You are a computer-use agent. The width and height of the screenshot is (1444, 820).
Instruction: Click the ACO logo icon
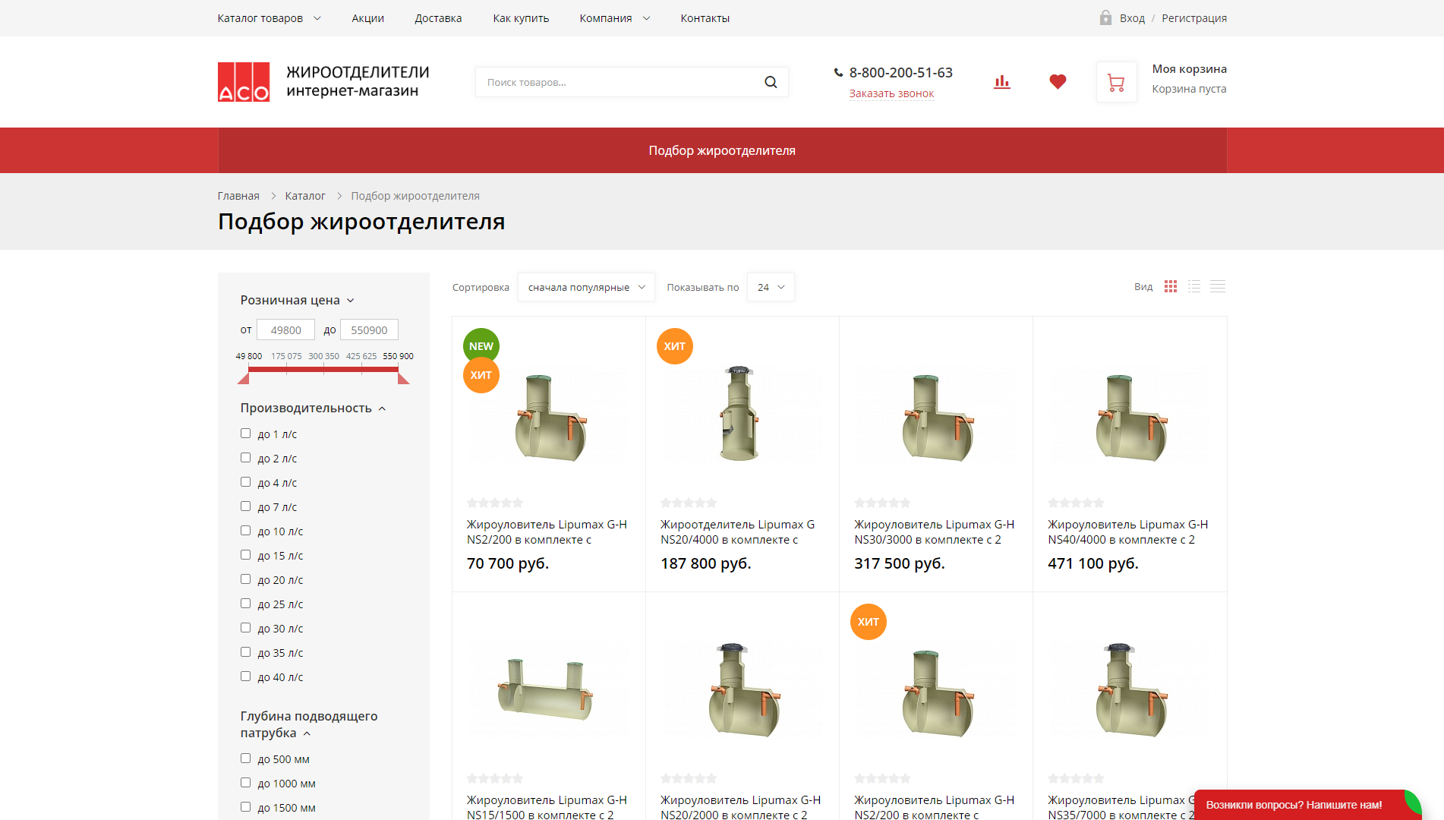(x=244, y=82)
